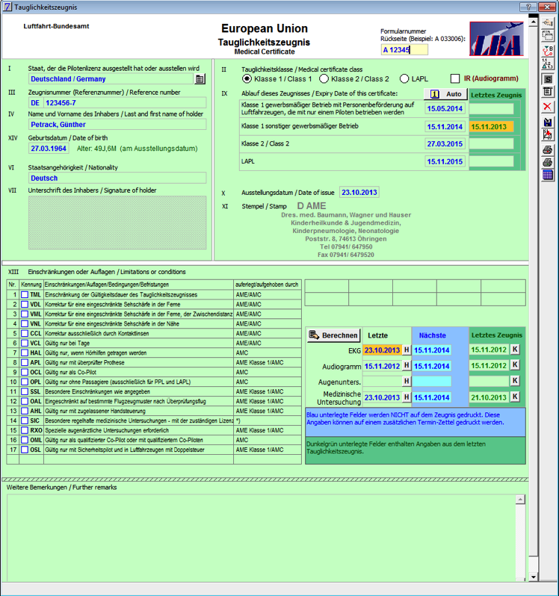Tick the VML limitation checkbox
The width and height of the screenshot is (559, 596).
[25, 314]
